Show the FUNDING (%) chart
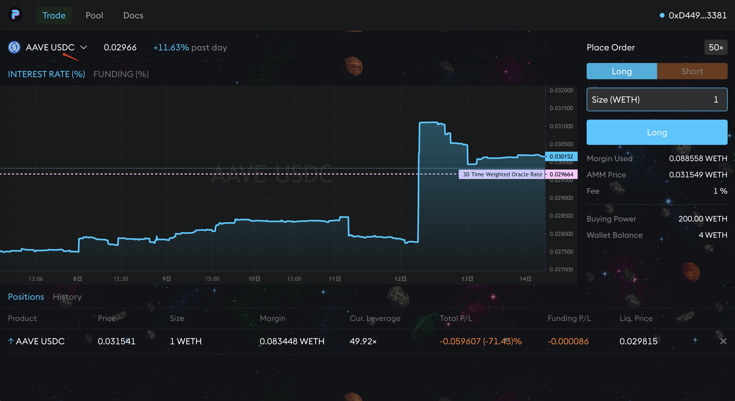The image size is (735, 401). pyautogui.click(x=121, y=74)
